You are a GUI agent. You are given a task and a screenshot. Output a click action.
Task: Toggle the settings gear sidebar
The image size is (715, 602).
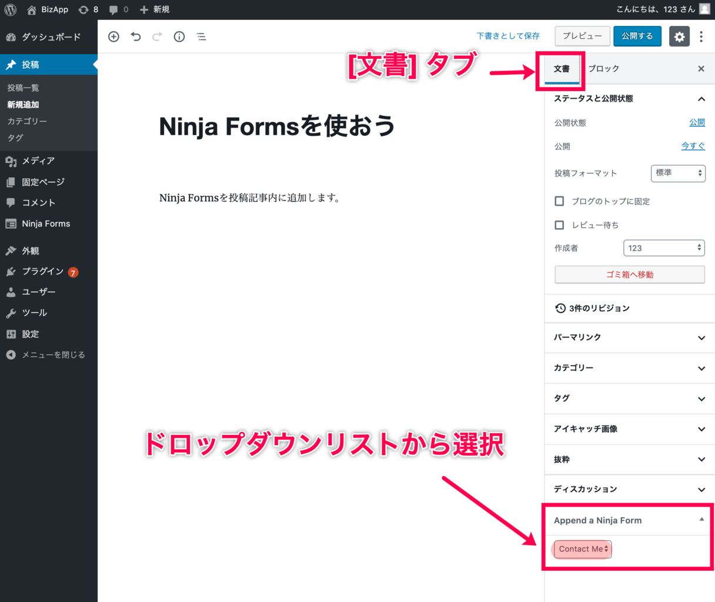point(679,36)
